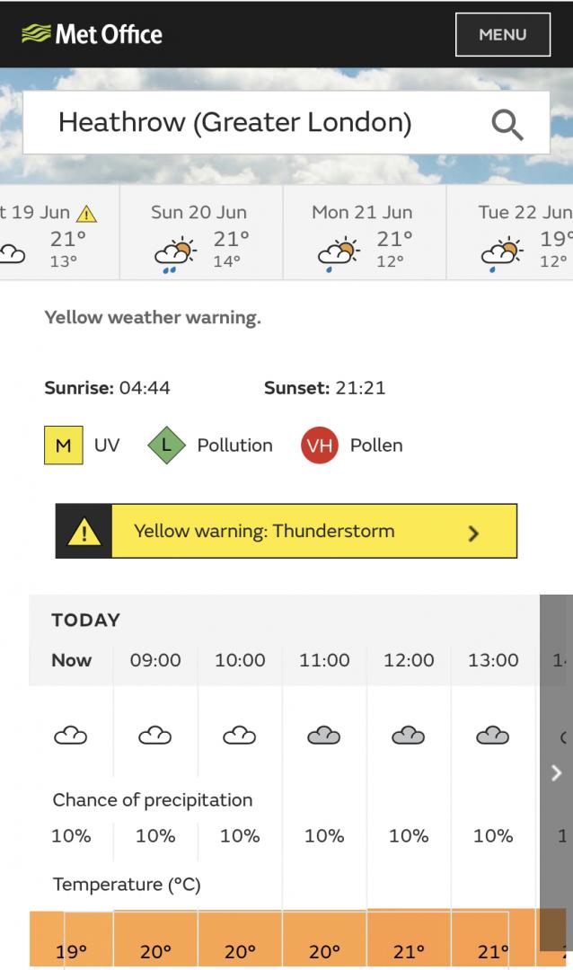Expand thunderstorm warning using chevron arrow
The width and height of the screenshot is (573, 970).
coord(473,533)
